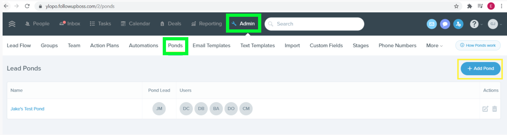Bookmark this page with the star icon
Image resolution: width=507 pixels, height=135 pixels.
click(456, 6)
